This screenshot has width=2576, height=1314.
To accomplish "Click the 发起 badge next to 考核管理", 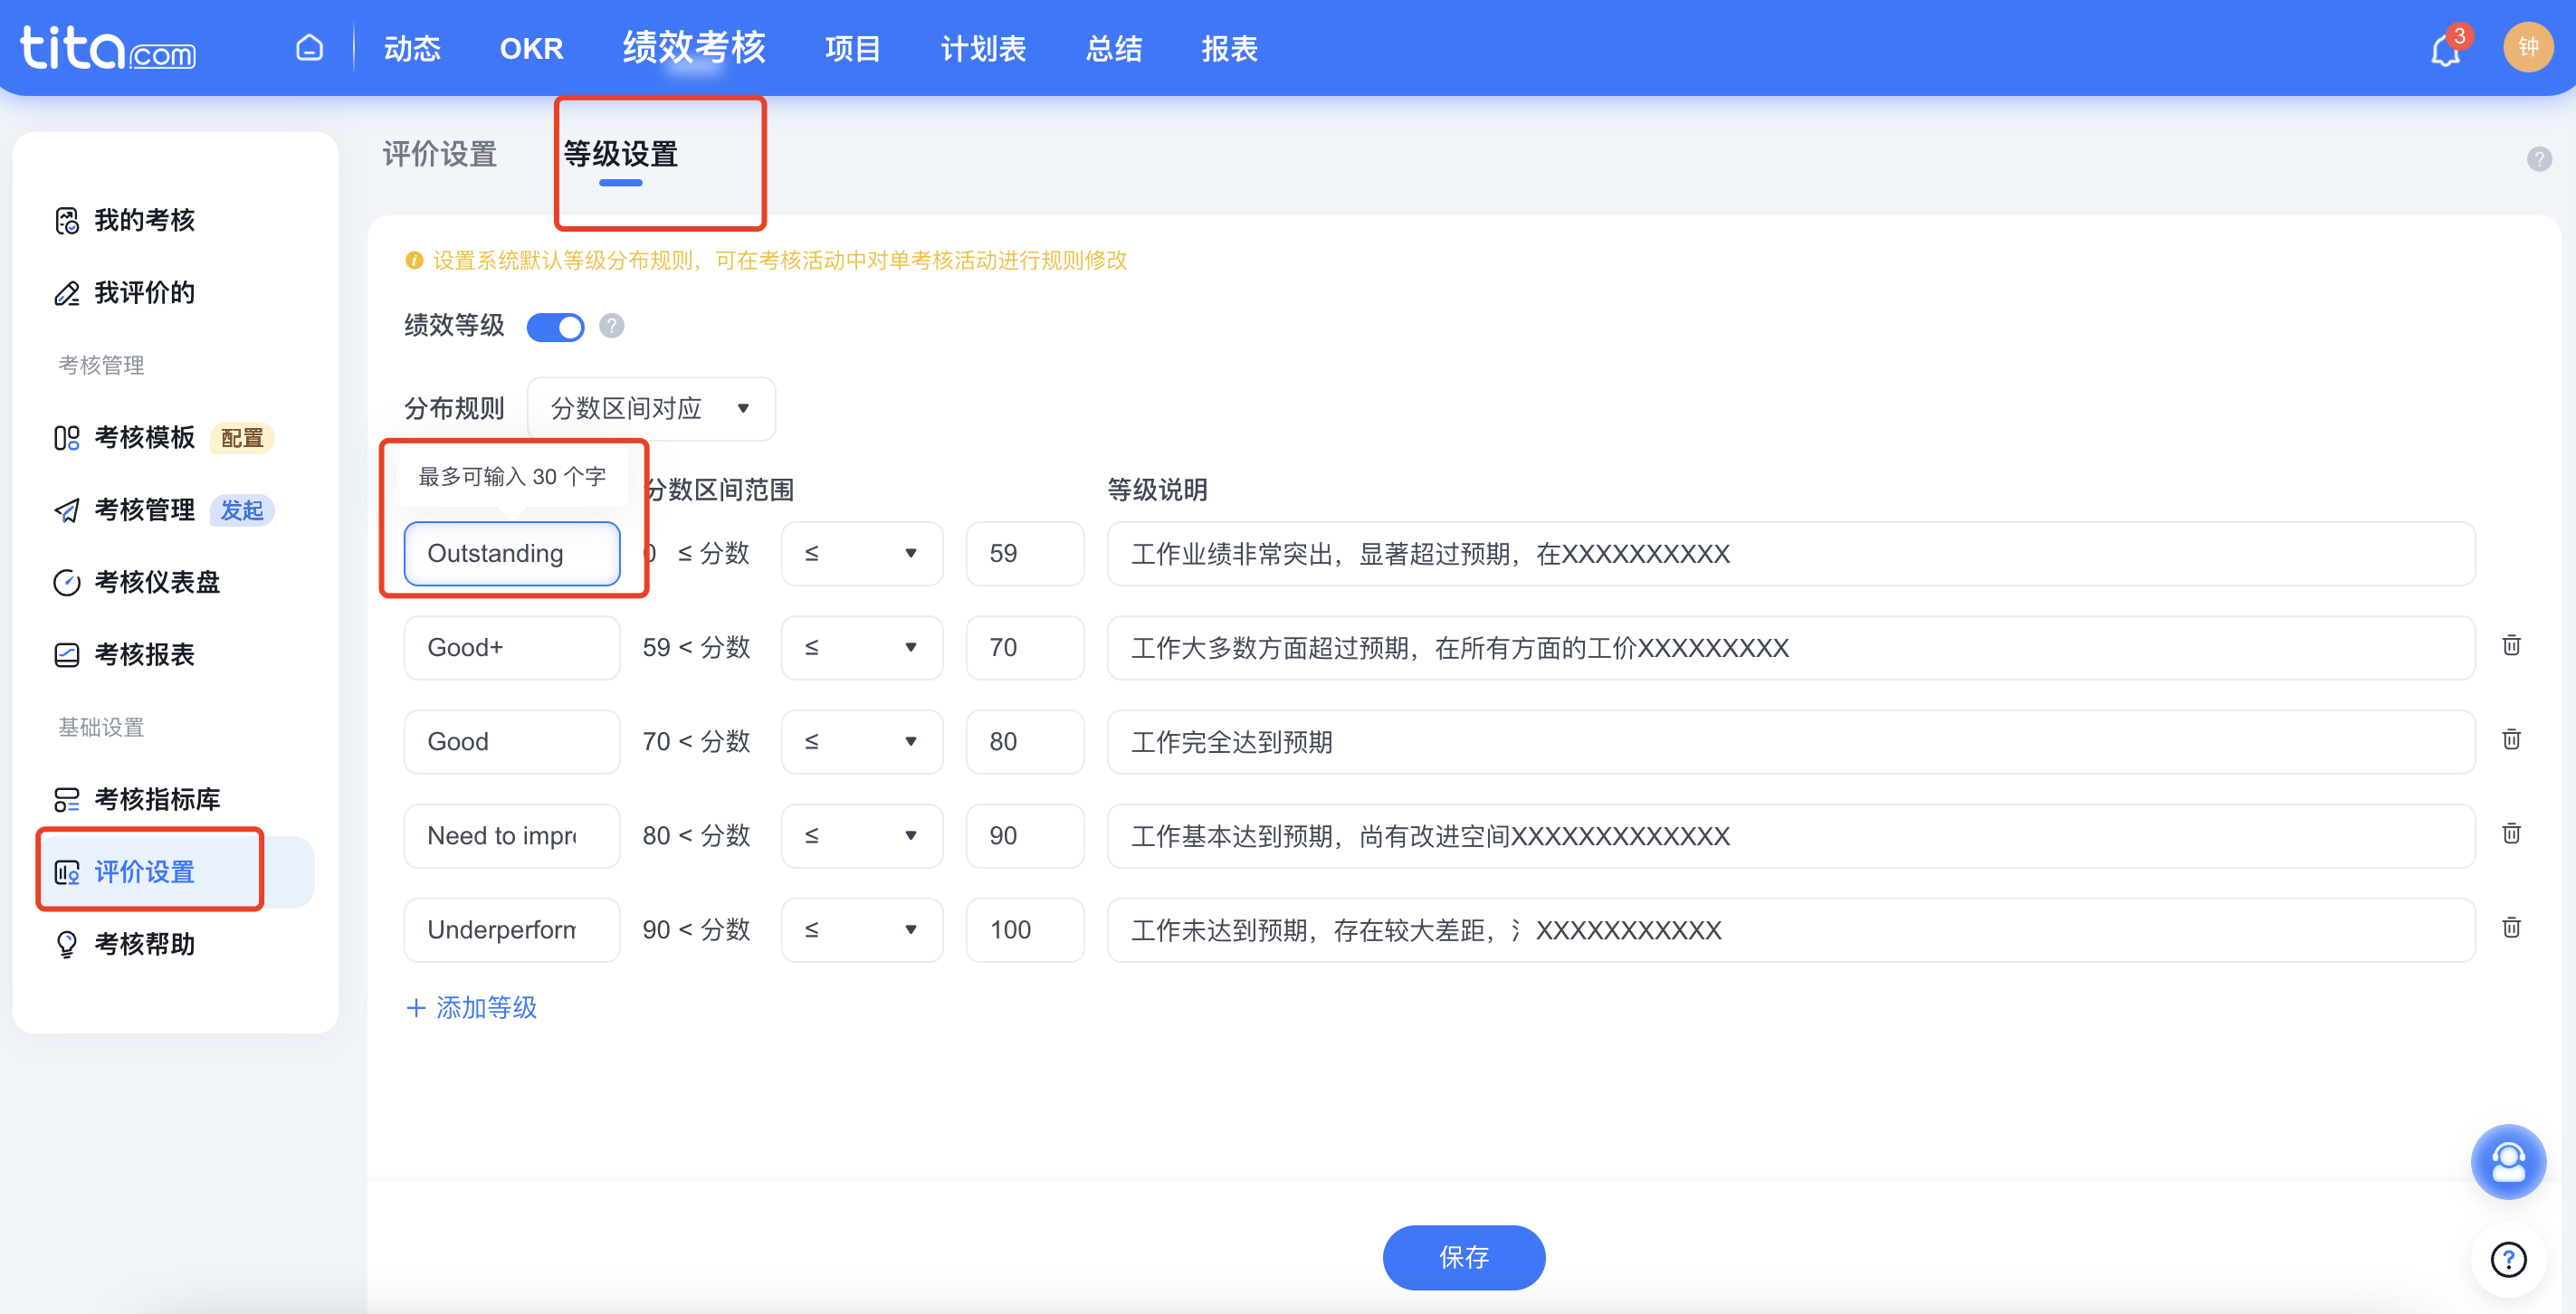I will pyautogui.click(x=242, y=510).
